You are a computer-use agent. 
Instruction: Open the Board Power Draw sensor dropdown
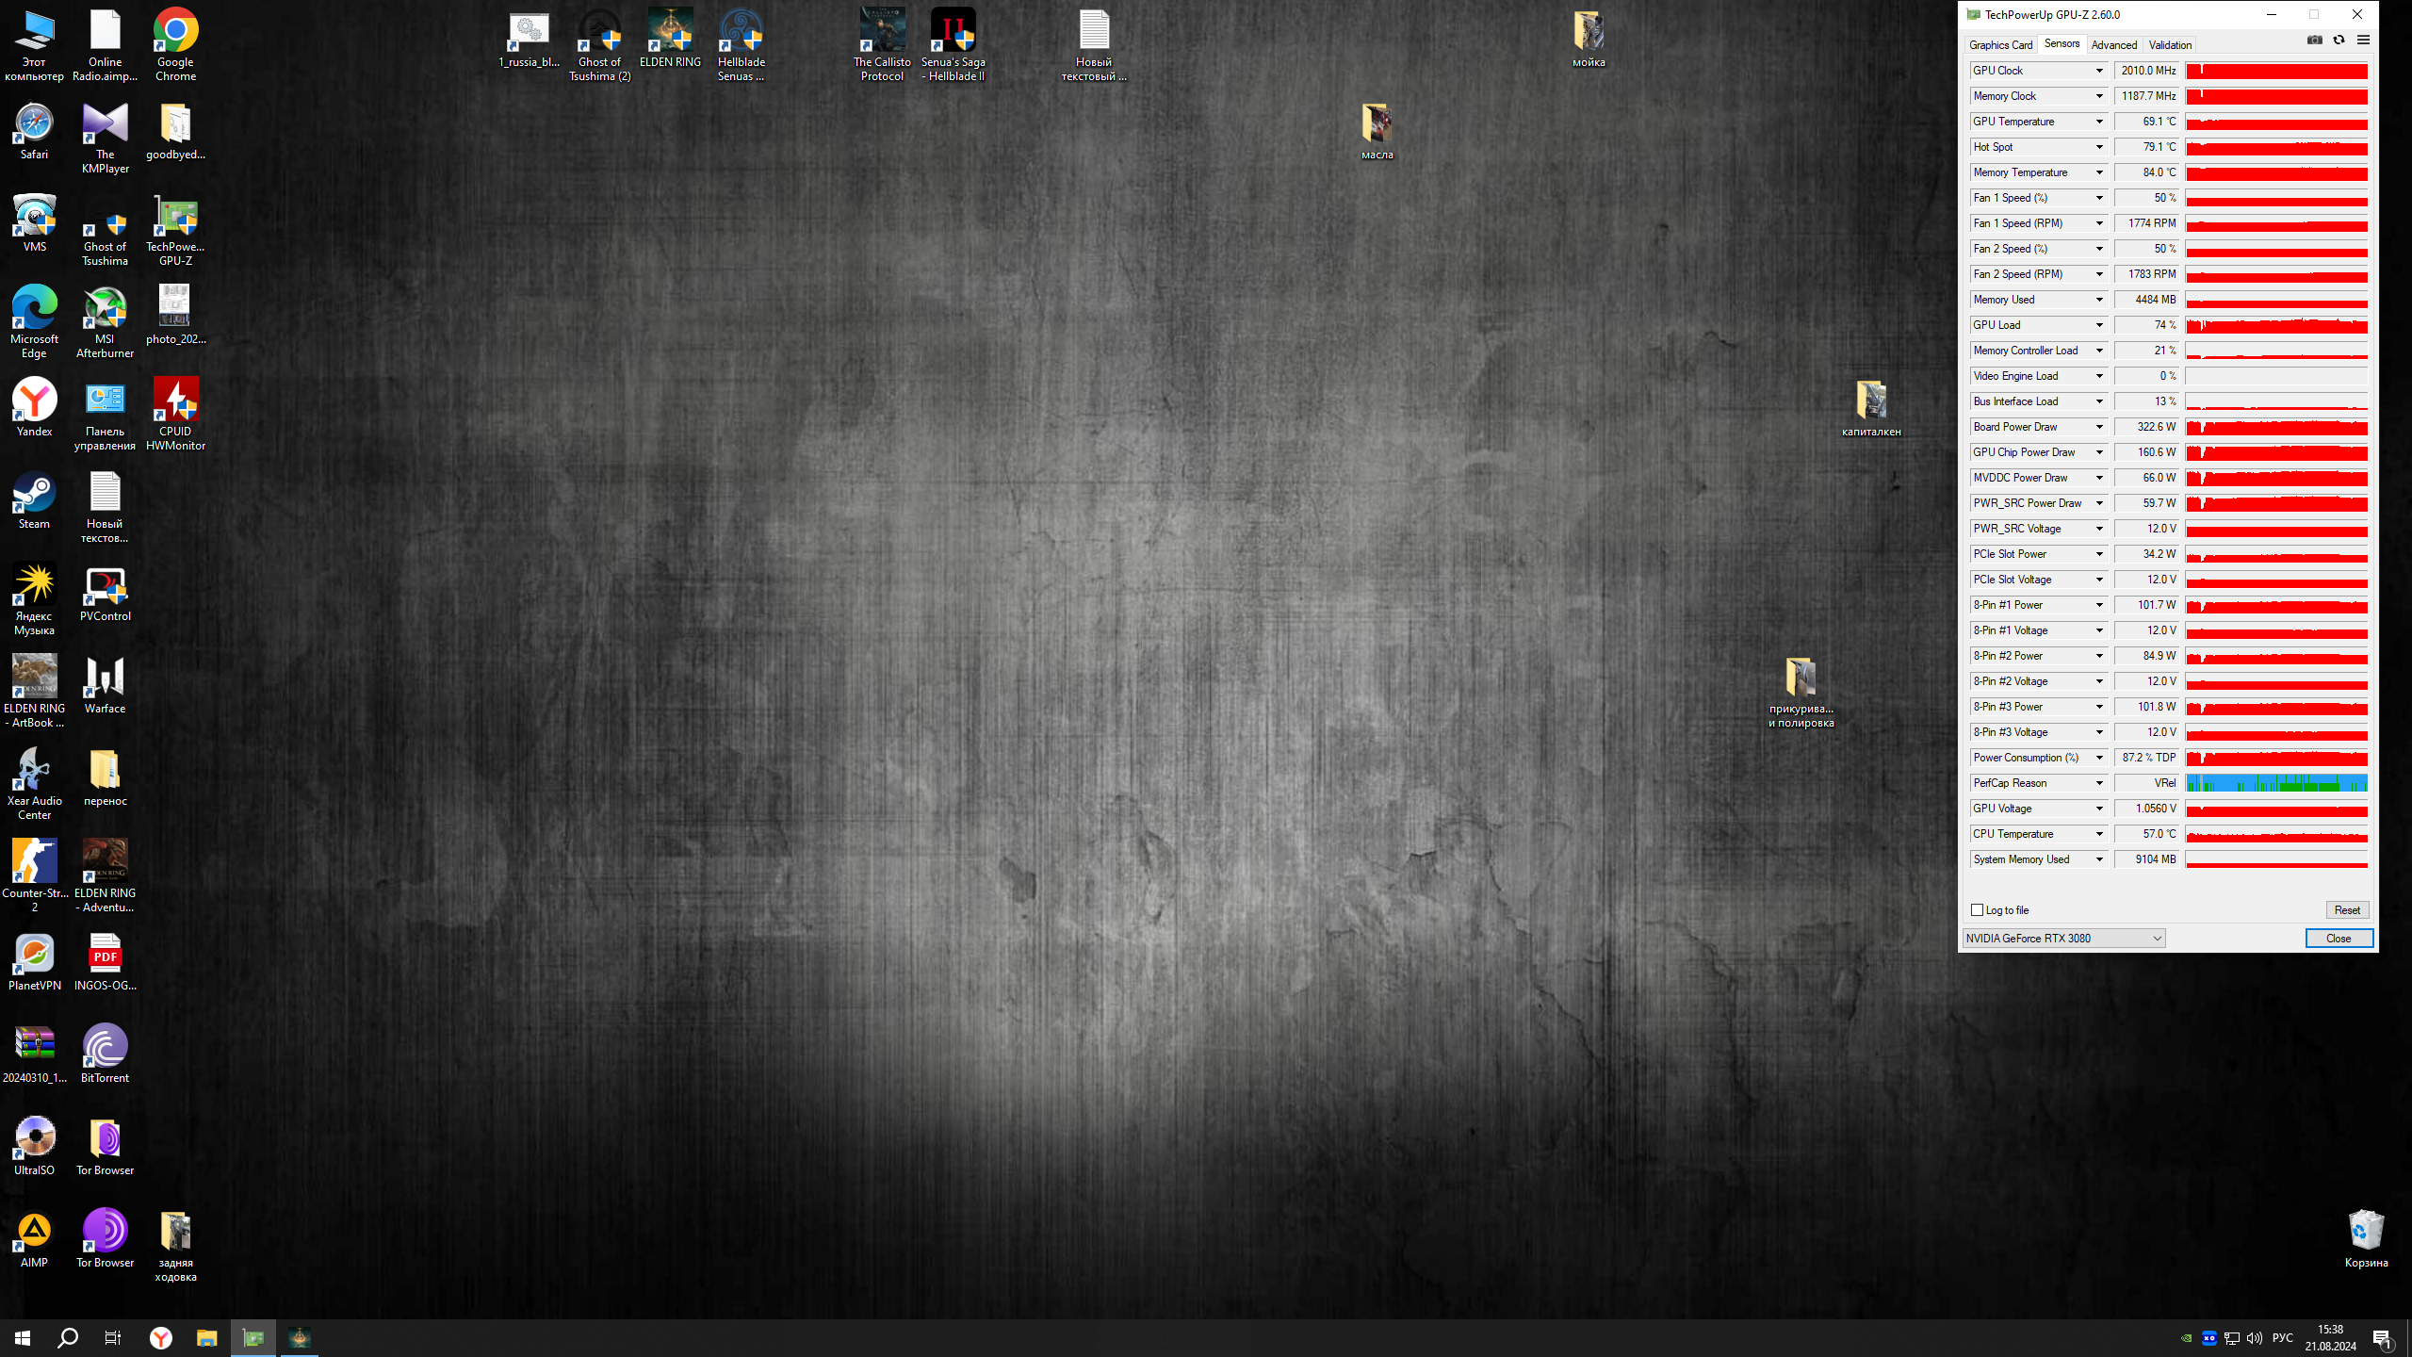click(x=2099, y=427)
